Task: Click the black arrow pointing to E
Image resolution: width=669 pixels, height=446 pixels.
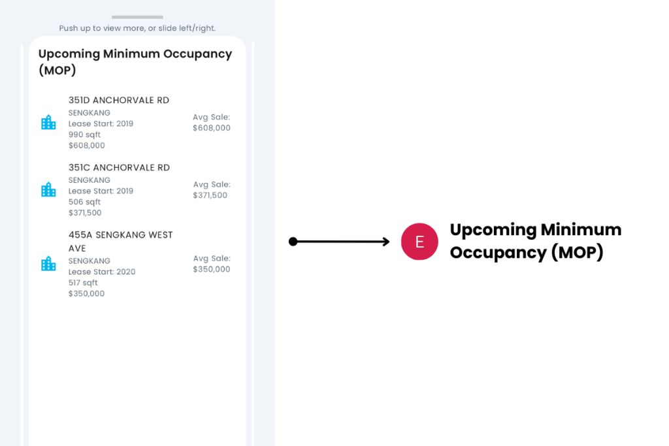Action: pyautogui.click(x=340, y=242)
